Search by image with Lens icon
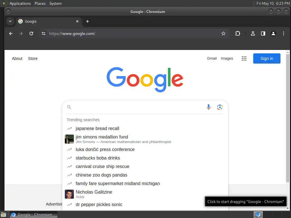Image resolution: width=291 pixels, height=218 pixels. [220, 107]
